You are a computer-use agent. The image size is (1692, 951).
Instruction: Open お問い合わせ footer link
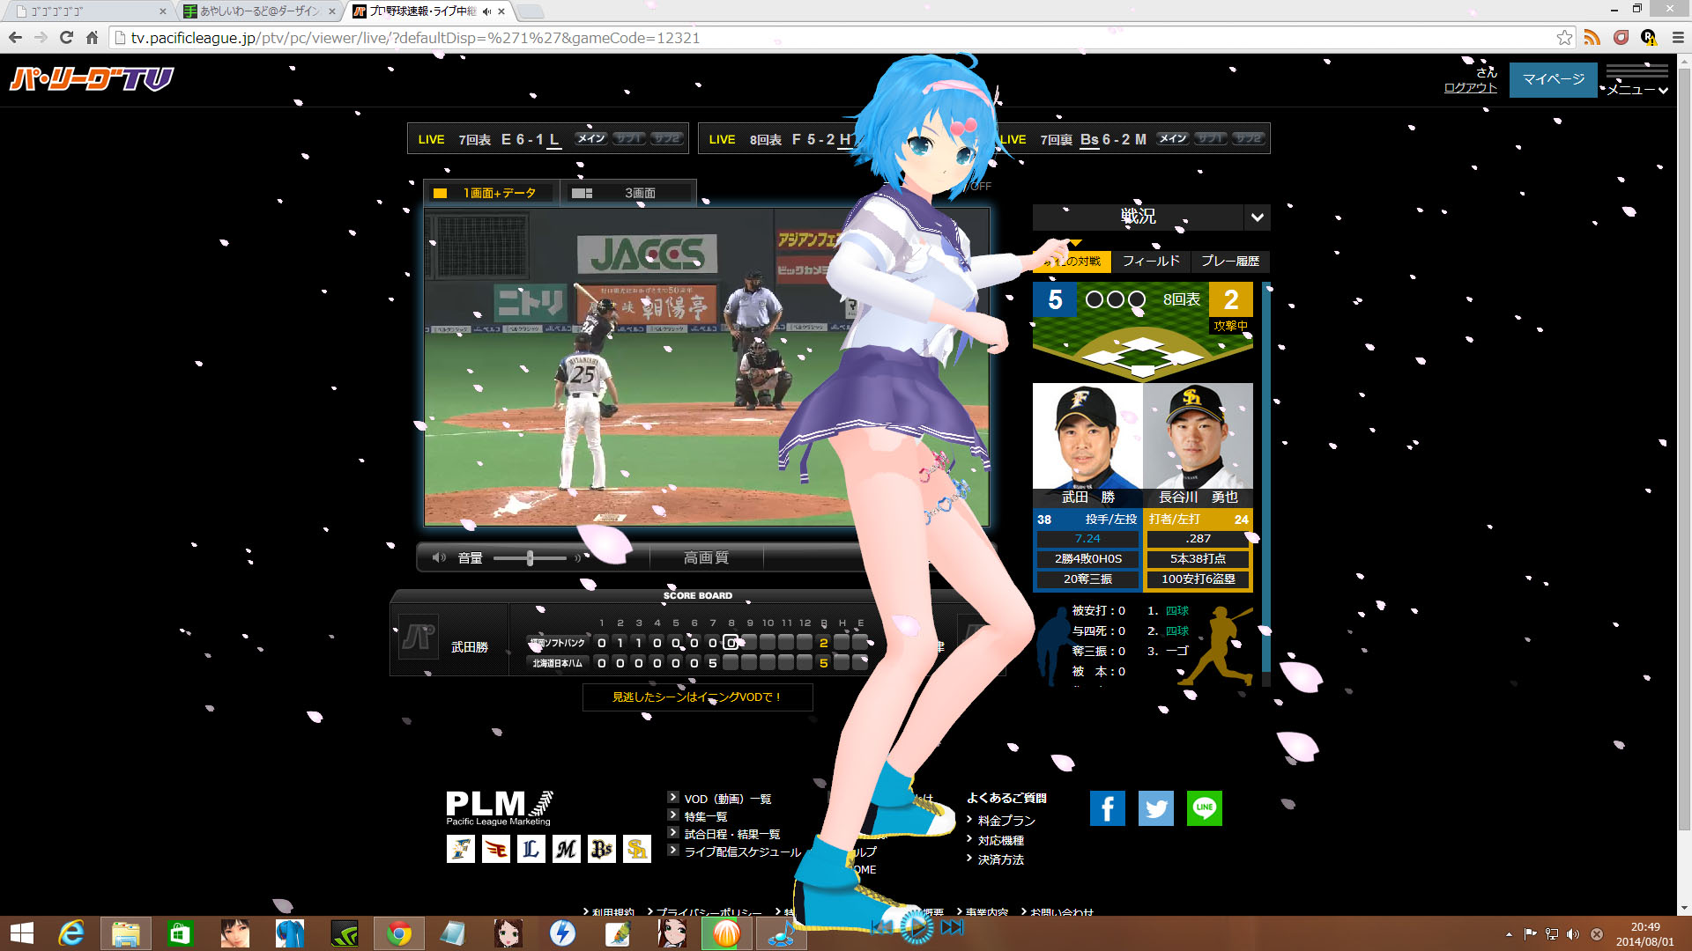tap(1062, 912)
